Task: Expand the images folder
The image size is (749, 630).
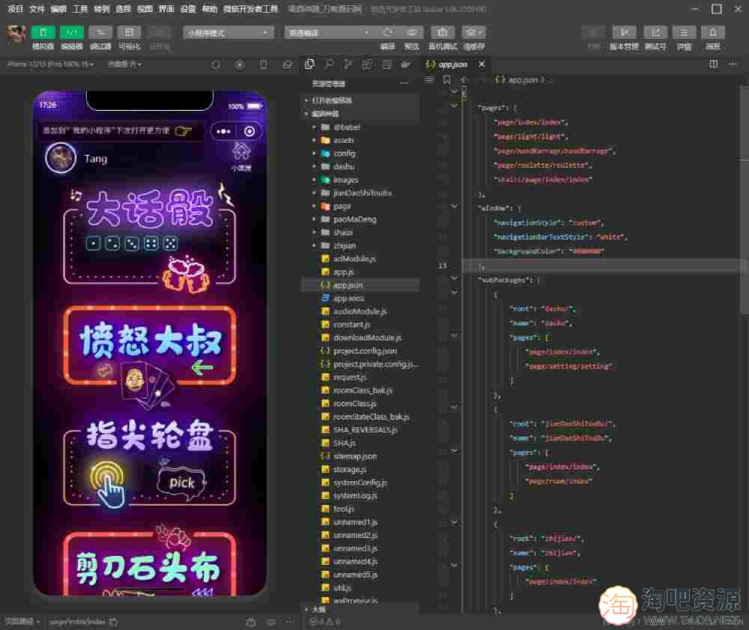Action: click(x=345, y=180)
